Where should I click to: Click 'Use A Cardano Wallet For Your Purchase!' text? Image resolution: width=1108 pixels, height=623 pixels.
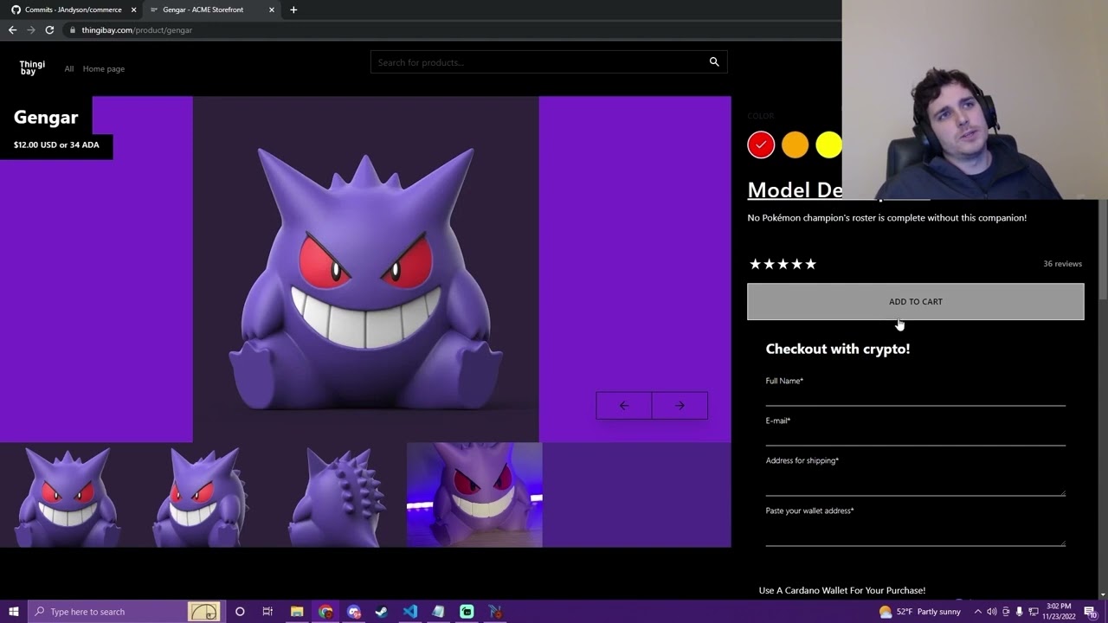[x=842, y=590]
